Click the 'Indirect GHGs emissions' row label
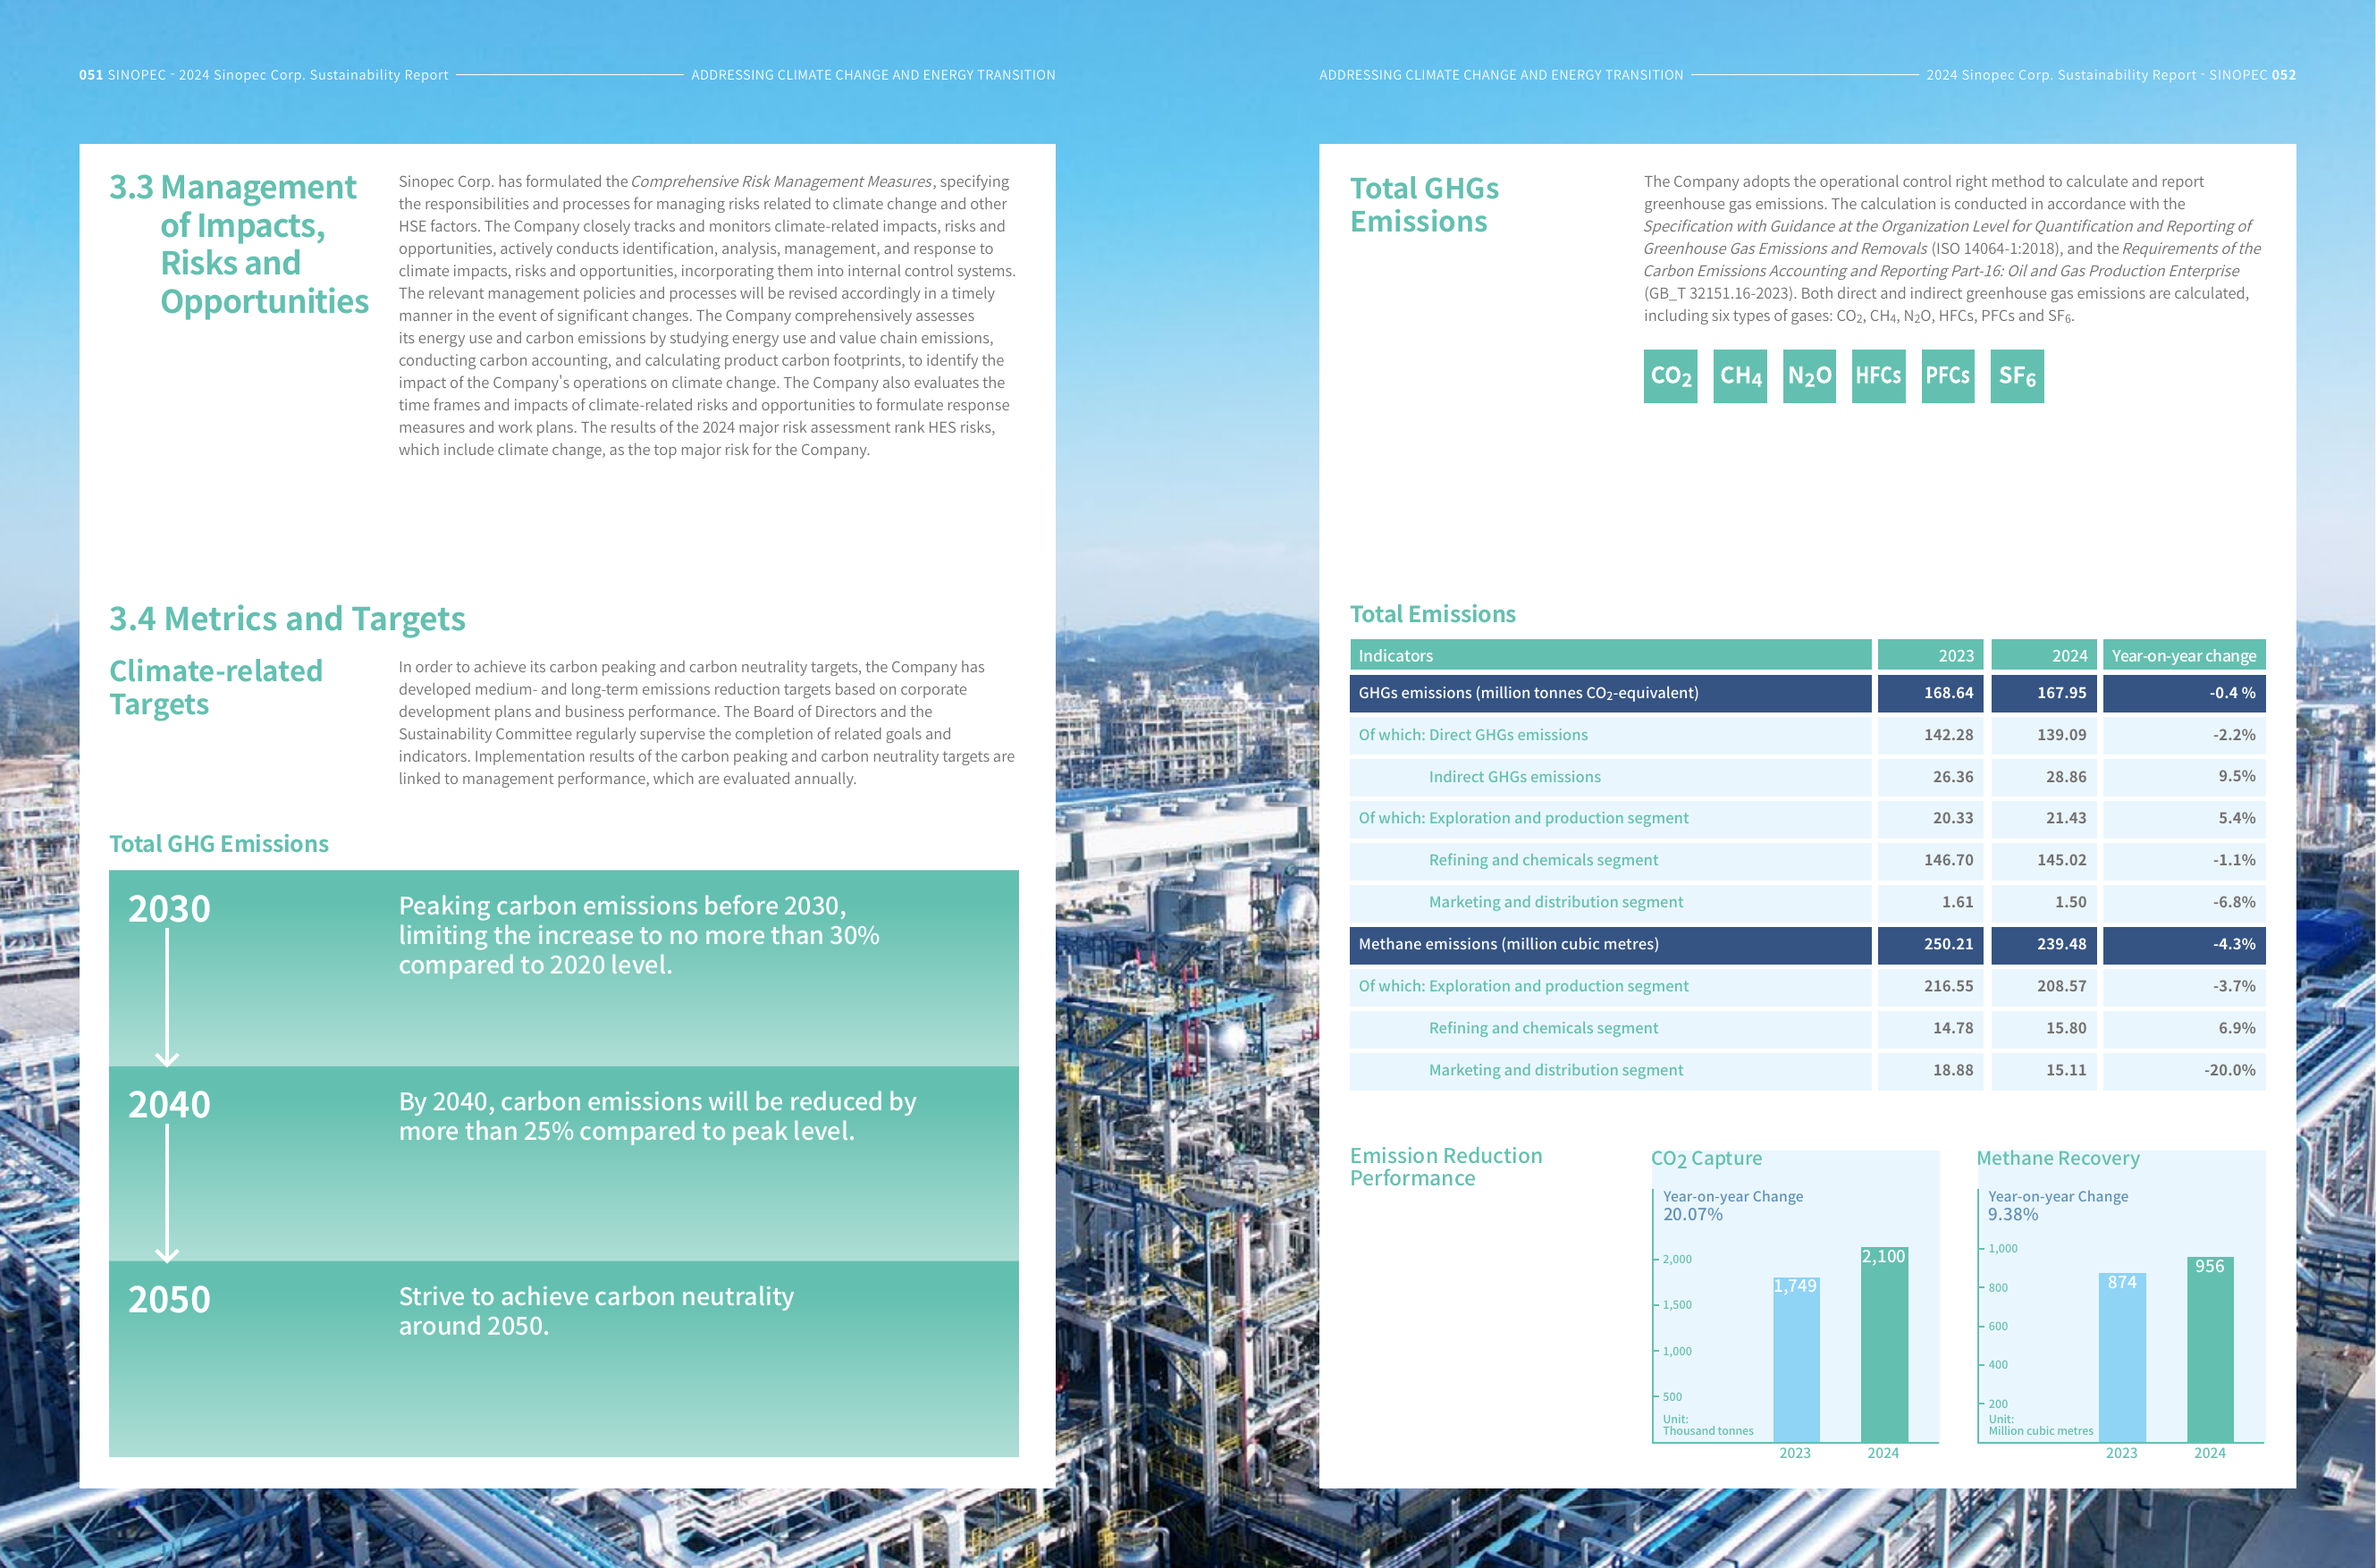2376x1568 pixels. click(1514, 777)
